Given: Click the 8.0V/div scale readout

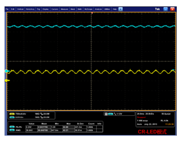Looking at the screenshot, I should click(19, 117).
